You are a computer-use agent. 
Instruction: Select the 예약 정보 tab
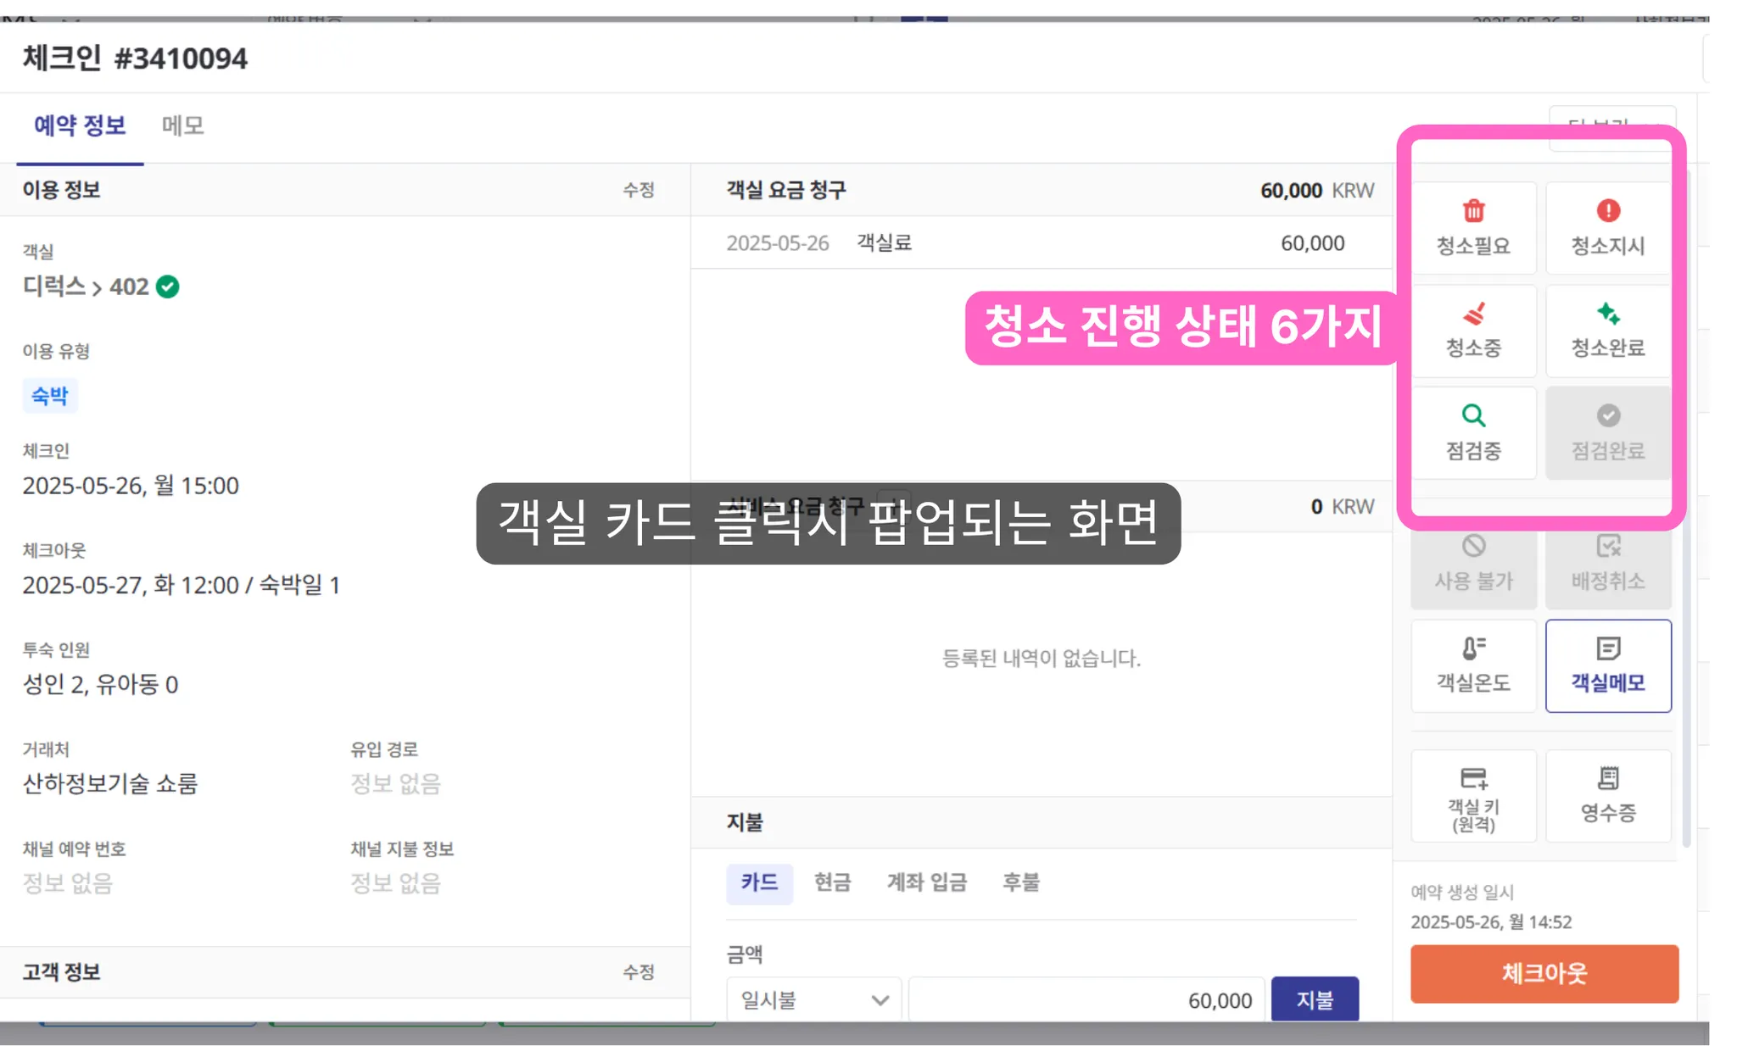pos(80,125)
